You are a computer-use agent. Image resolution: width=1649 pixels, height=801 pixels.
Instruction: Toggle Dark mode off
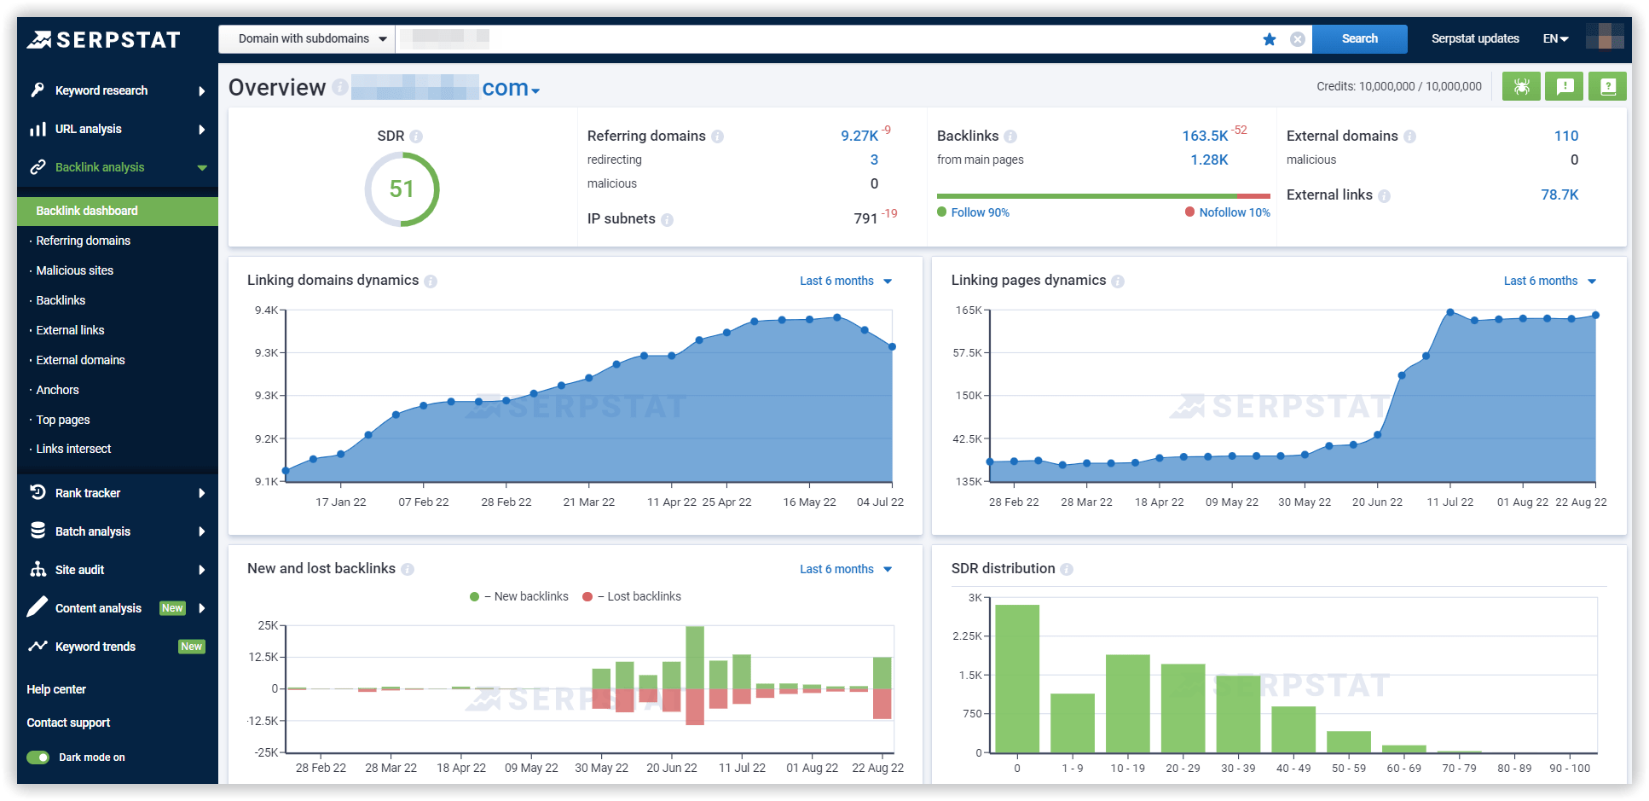click(x=38, y=757)
